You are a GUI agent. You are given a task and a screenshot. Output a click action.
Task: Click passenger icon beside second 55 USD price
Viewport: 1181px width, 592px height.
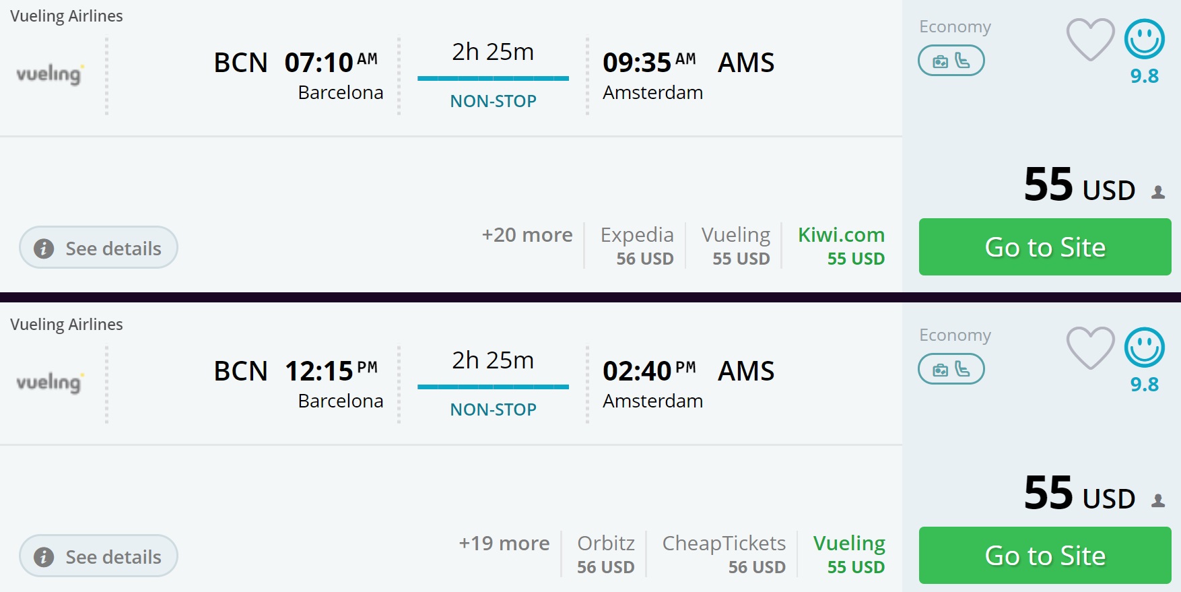click(1158, 501)
